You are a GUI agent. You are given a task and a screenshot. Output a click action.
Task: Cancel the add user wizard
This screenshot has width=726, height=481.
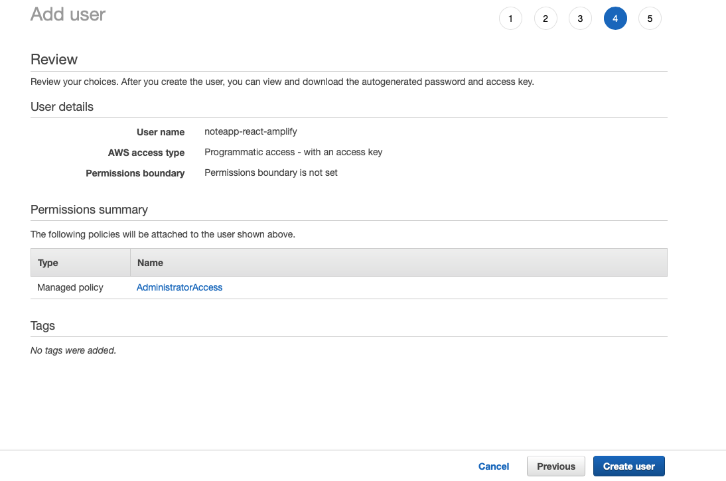coord(494,466)
